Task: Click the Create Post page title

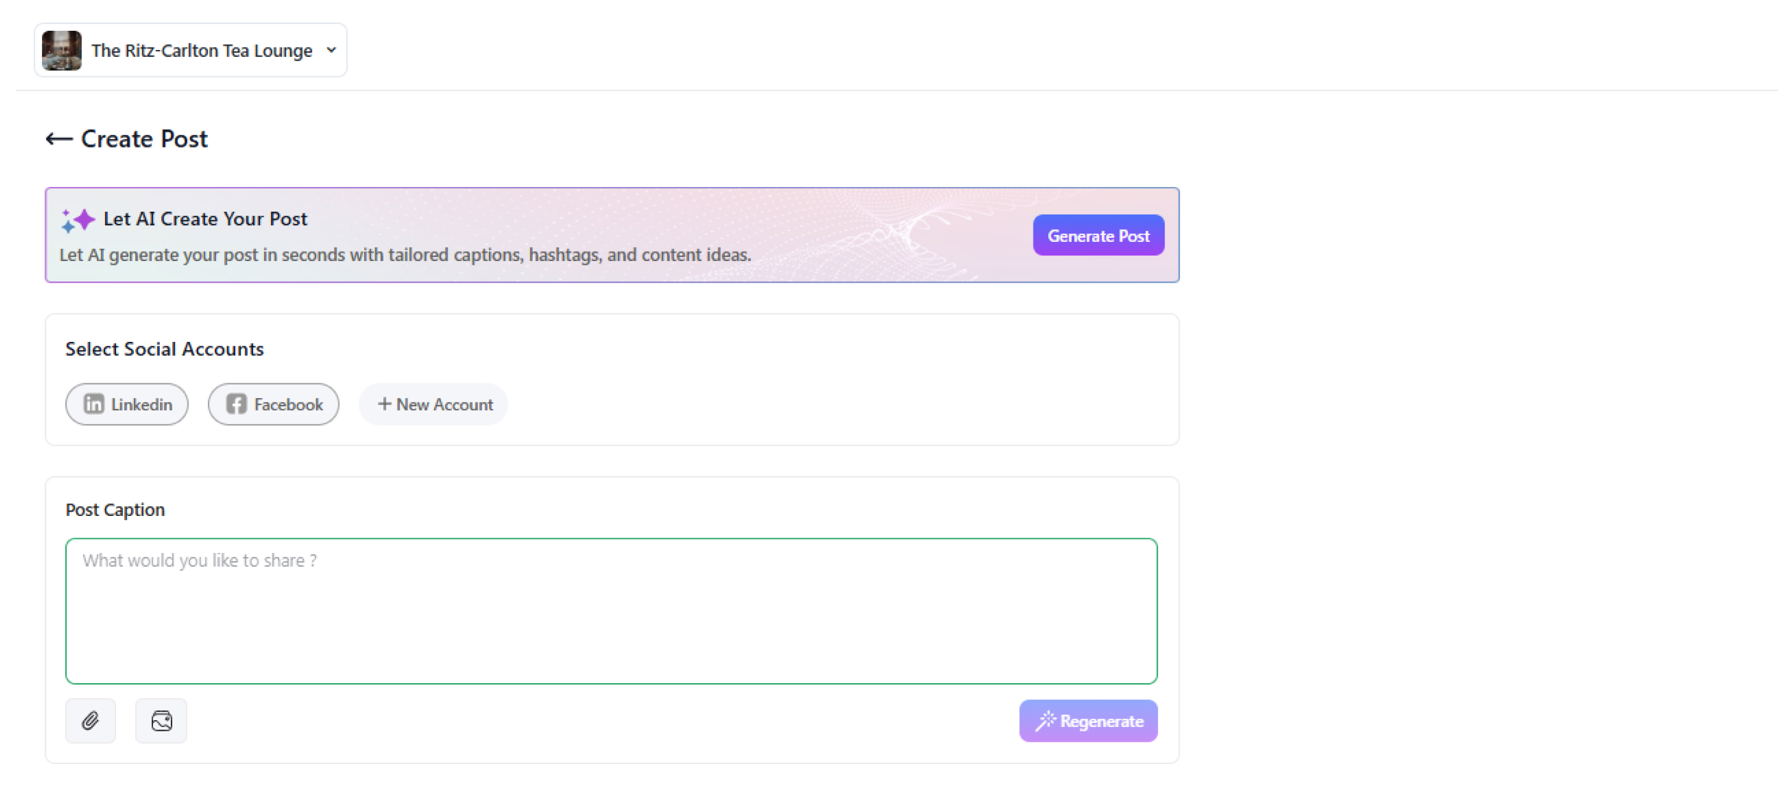Action: 144,139
